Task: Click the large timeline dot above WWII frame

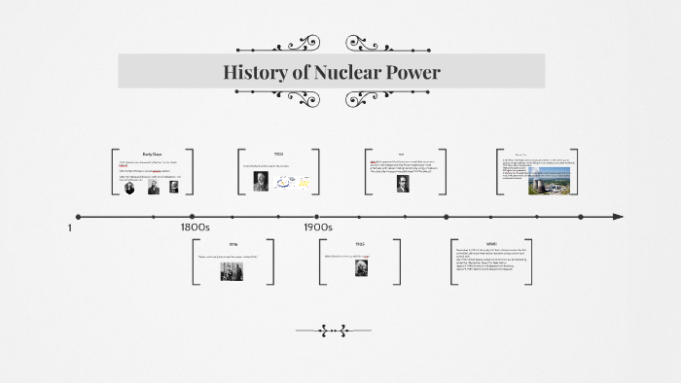Action: (447, 217)
